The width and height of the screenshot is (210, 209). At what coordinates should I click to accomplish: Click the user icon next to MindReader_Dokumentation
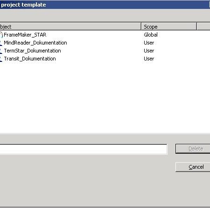coord(1,43)
